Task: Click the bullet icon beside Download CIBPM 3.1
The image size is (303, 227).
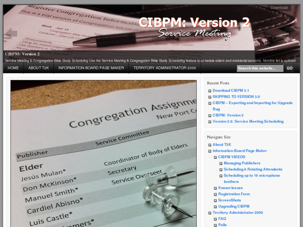Action: 210,91
